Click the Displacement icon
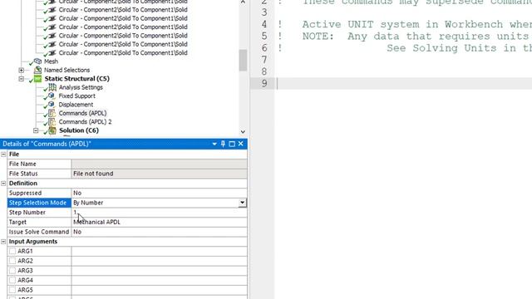The height and width of the screenshot is (299, 532). (52, 105)
